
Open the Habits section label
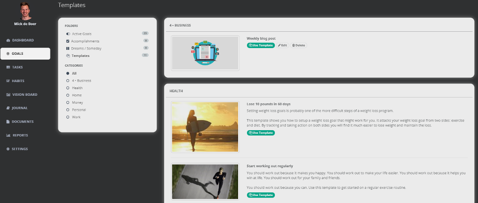[18, 81]
